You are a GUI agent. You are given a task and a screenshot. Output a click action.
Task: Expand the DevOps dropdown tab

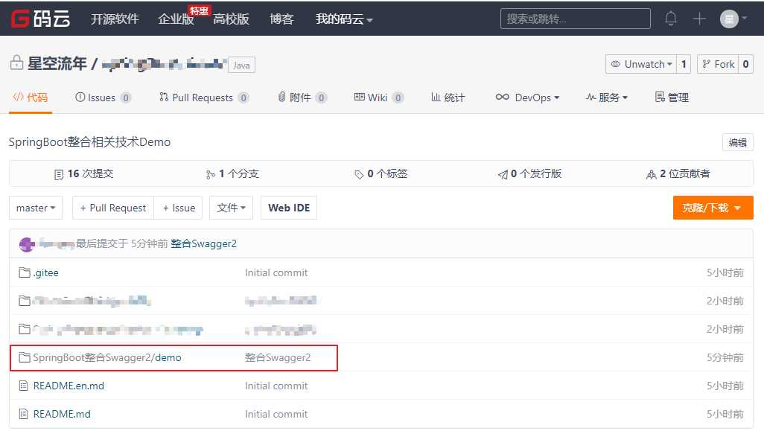pyautogui.click(x=527, y=98)
